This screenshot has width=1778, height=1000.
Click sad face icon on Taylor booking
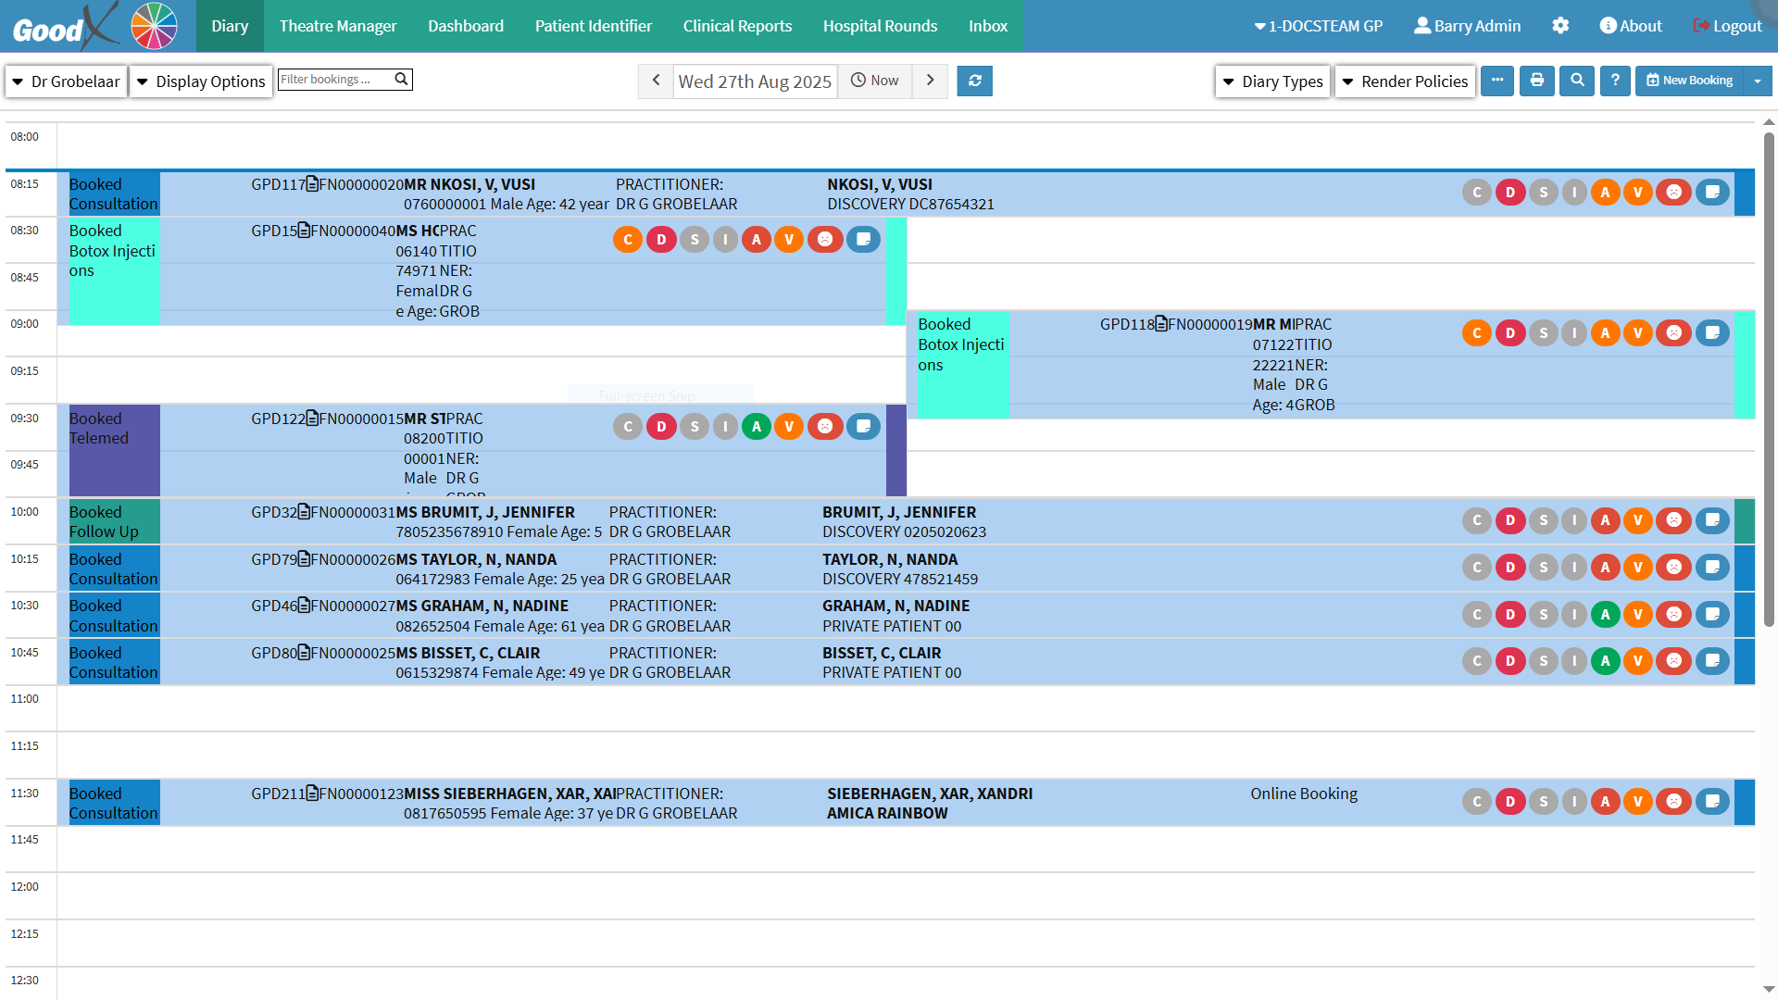pos(1673,568)
